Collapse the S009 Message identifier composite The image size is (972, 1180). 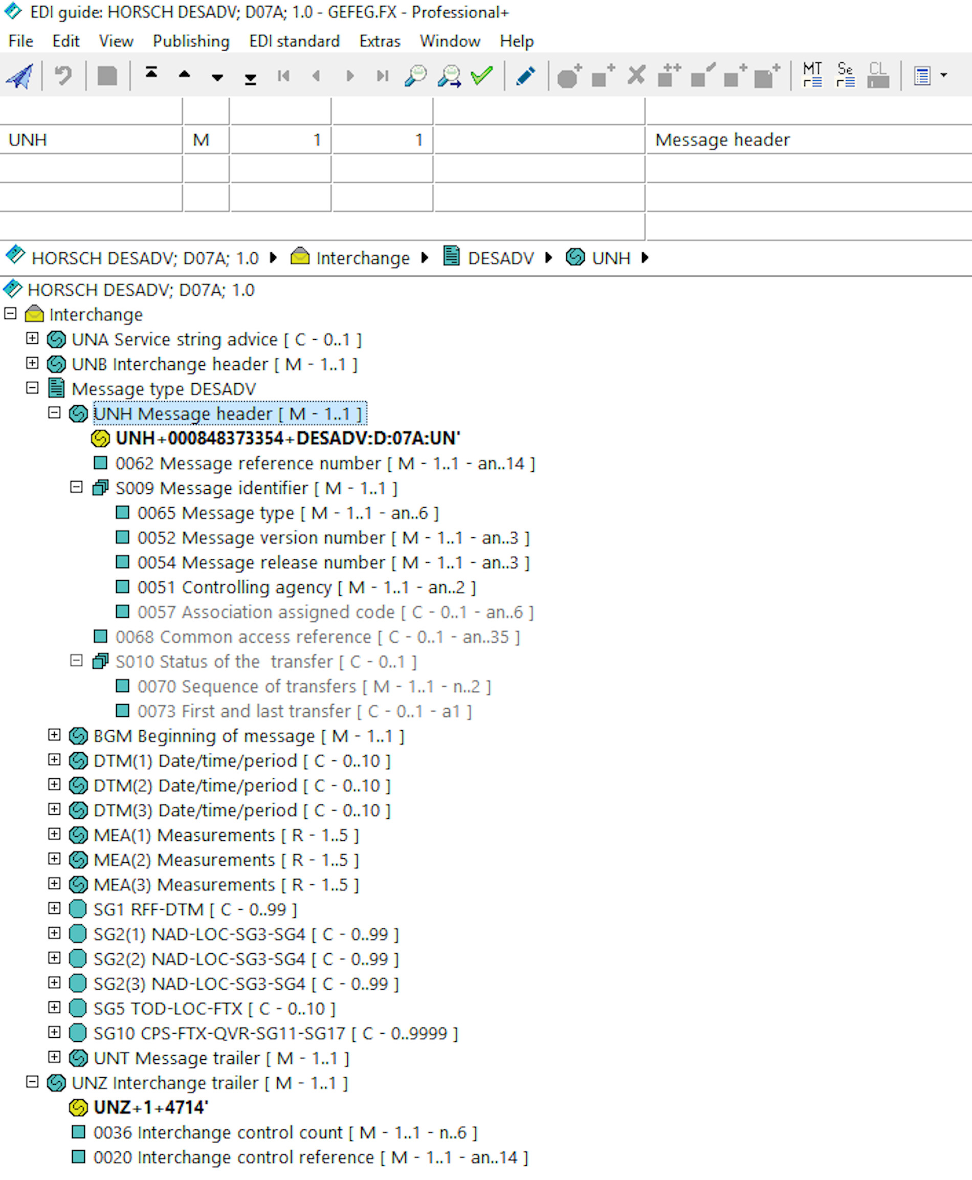pos(76,487)
